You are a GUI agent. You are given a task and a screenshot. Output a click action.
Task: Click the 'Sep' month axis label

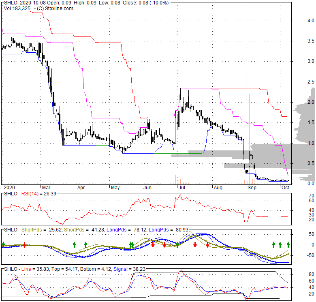252,188
